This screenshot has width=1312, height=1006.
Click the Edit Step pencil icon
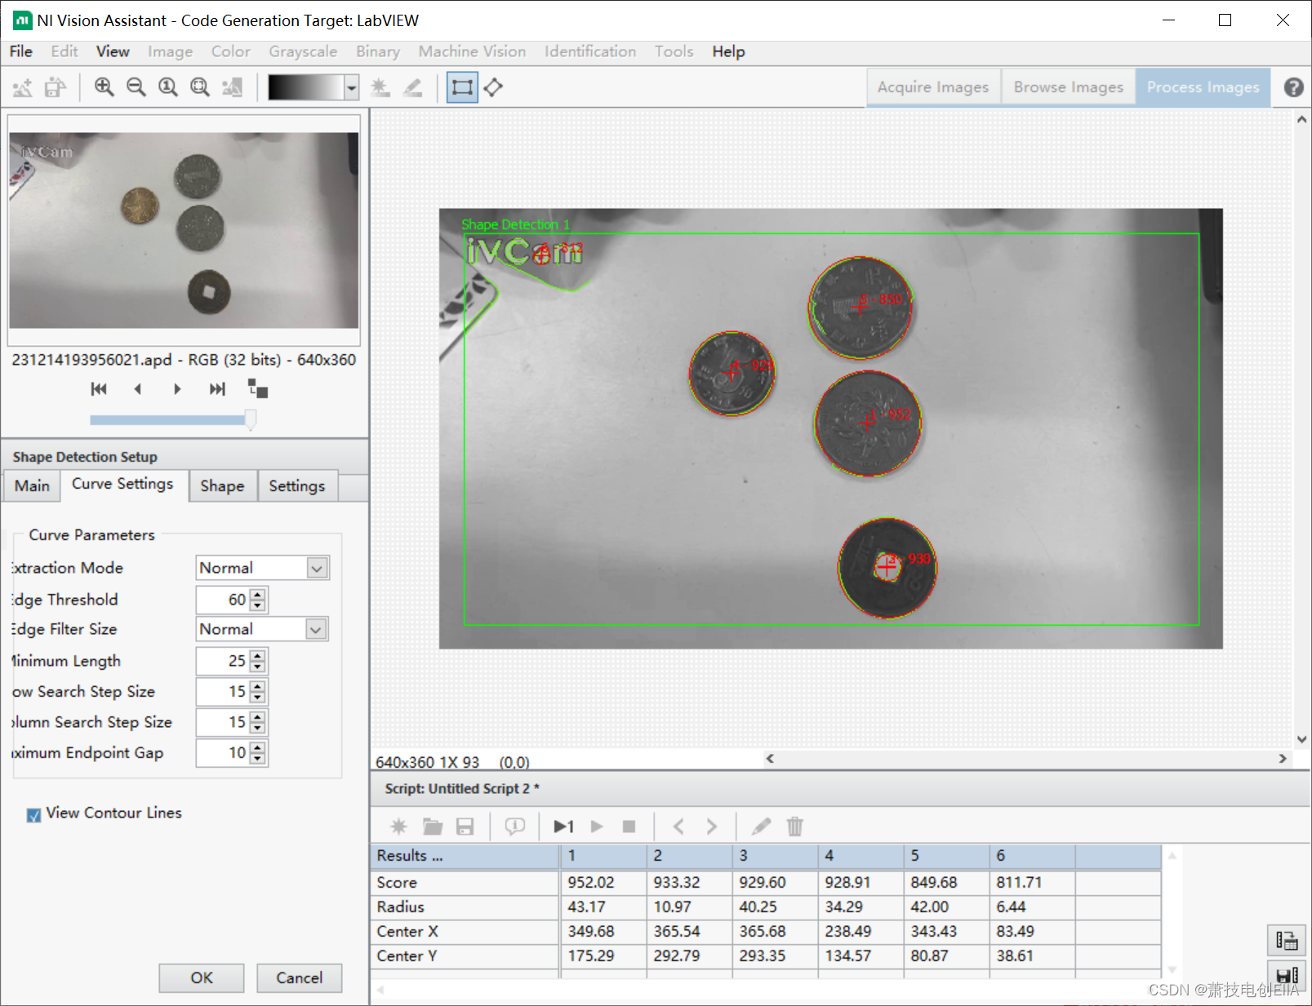[x=761, y=827]
